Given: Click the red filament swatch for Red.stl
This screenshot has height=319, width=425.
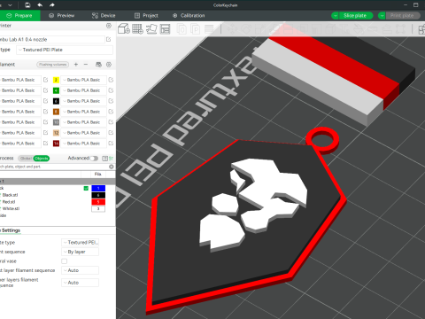Looking at the screenshot, I should (98, 202).
